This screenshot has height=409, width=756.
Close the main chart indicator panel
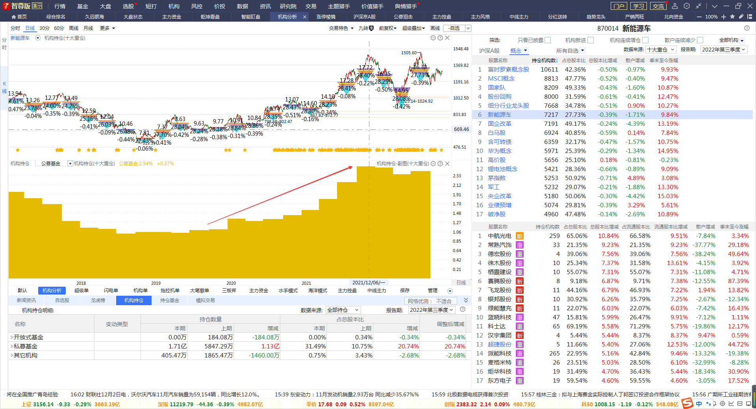pyautogui.click(x=447, y=38)
